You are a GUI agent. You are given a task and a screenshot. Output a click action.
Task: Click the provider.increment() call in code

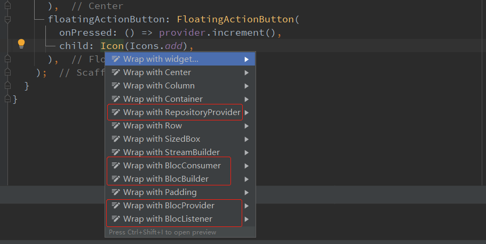tap(219, 32)
